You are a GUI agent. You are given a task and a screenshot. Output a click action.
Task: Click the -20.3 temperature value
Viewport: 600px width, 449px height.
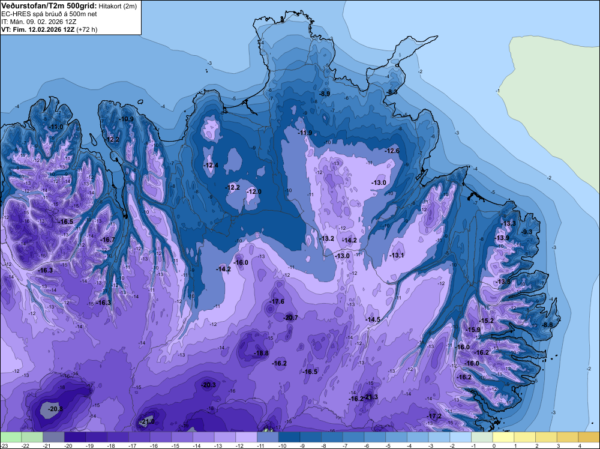click(x=208, y=385)
